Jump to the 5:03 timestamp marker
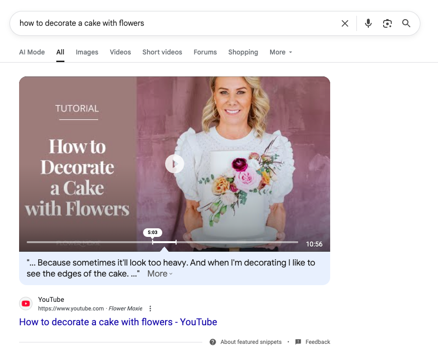This screenshot has width=438, height=352. (153, 233)
